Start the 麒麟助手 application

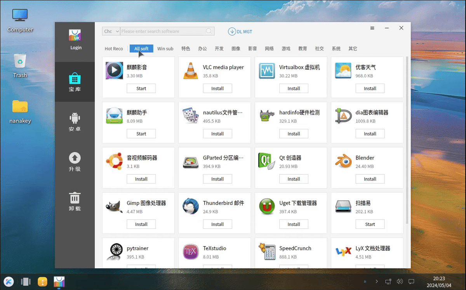click(x=141, y=134)
